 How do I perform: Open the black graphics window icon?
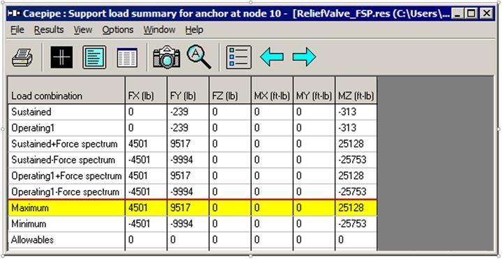[x=62, y=57]
